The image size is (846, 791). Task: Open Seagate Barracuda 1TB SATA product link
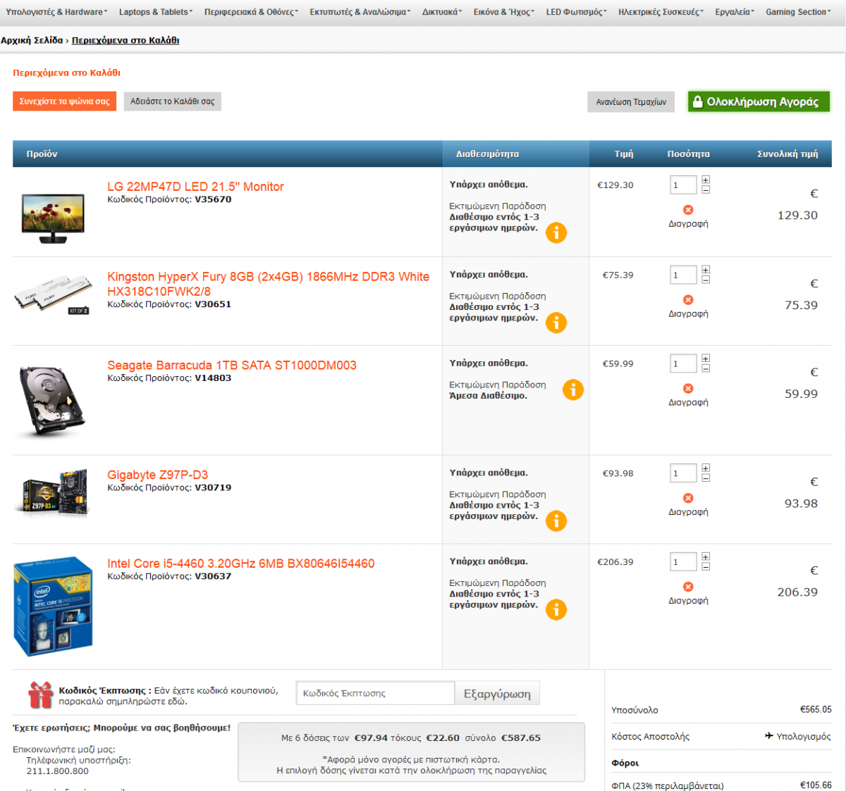(232, 365)
